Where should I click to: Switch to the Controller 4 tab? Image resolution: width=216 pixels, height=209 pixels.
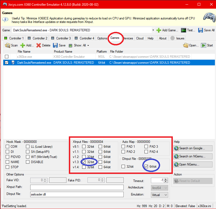[x=84, y=38]
